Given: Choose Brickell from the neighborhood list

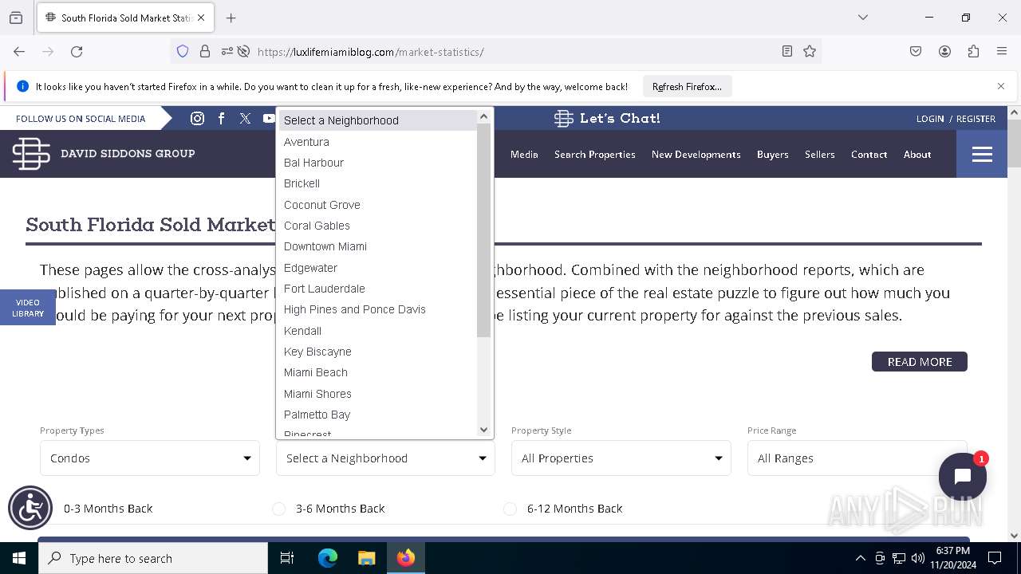Looking at the screenshot, I should click(x=376, y=183).
